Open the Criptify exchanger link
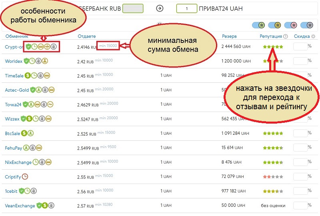Screen dimensions: 320x216 (x=13, y=177)
